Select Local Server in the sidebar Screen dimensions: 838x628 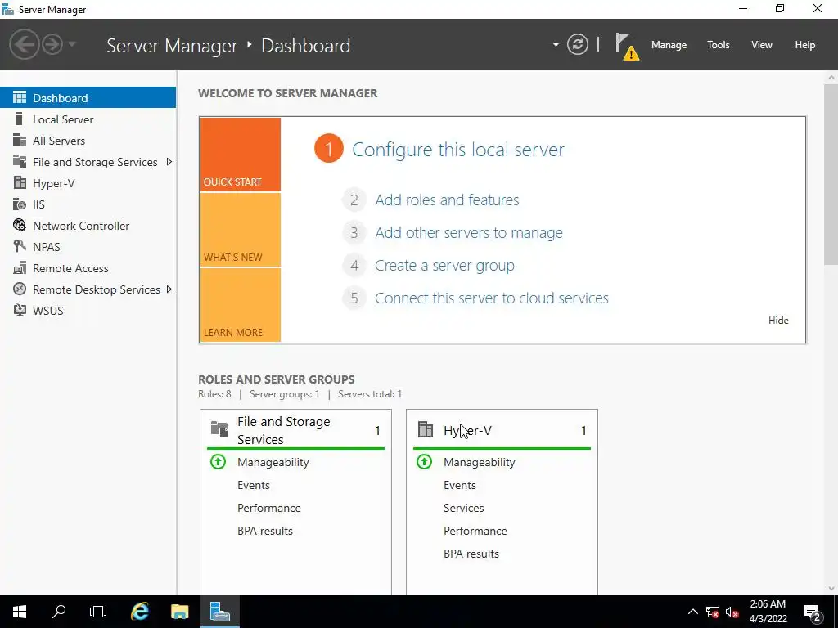[63, 119]
